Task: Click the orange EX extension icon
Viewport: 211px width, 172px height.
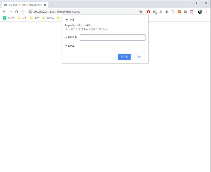Action: pos(179,12)
